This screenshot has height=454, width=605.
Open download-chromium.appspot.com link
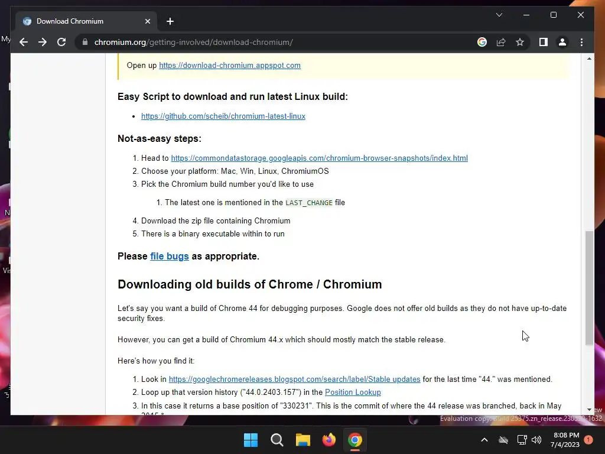pyautogui.click(x=230, y=65)
